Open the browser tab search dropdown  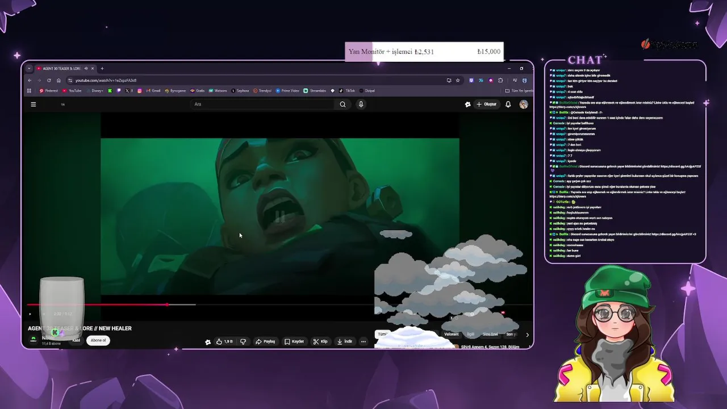[29, 69]
